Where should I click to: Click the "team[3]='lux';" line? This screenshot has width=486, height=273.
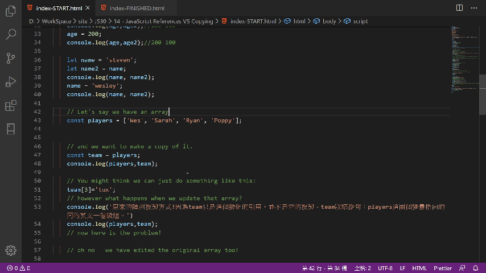pos(91,189)
